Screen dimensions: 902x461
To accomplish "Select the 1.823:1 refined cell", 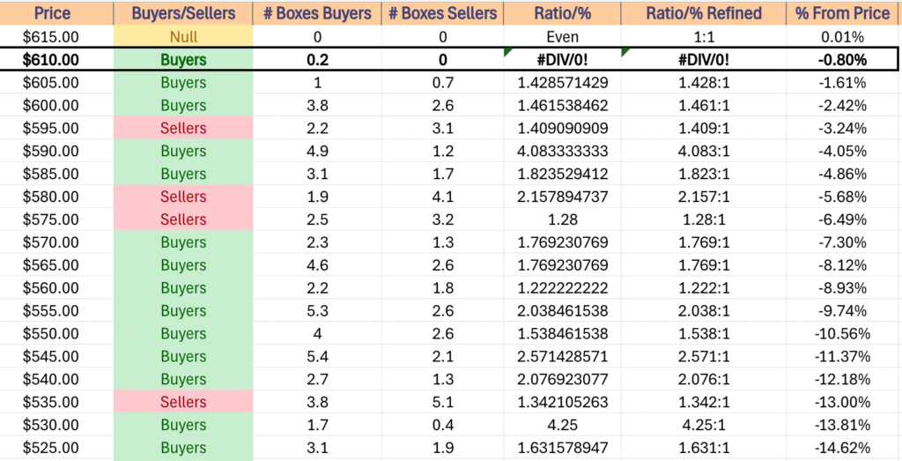I will pyautogui.click(x=704, y=174).
